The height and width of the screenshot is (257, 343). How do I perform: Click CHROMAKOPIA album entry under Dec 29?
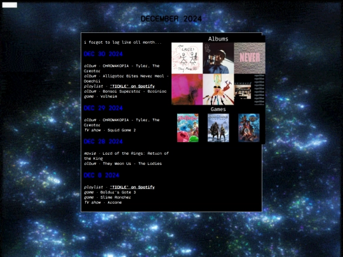click(121, 122)
